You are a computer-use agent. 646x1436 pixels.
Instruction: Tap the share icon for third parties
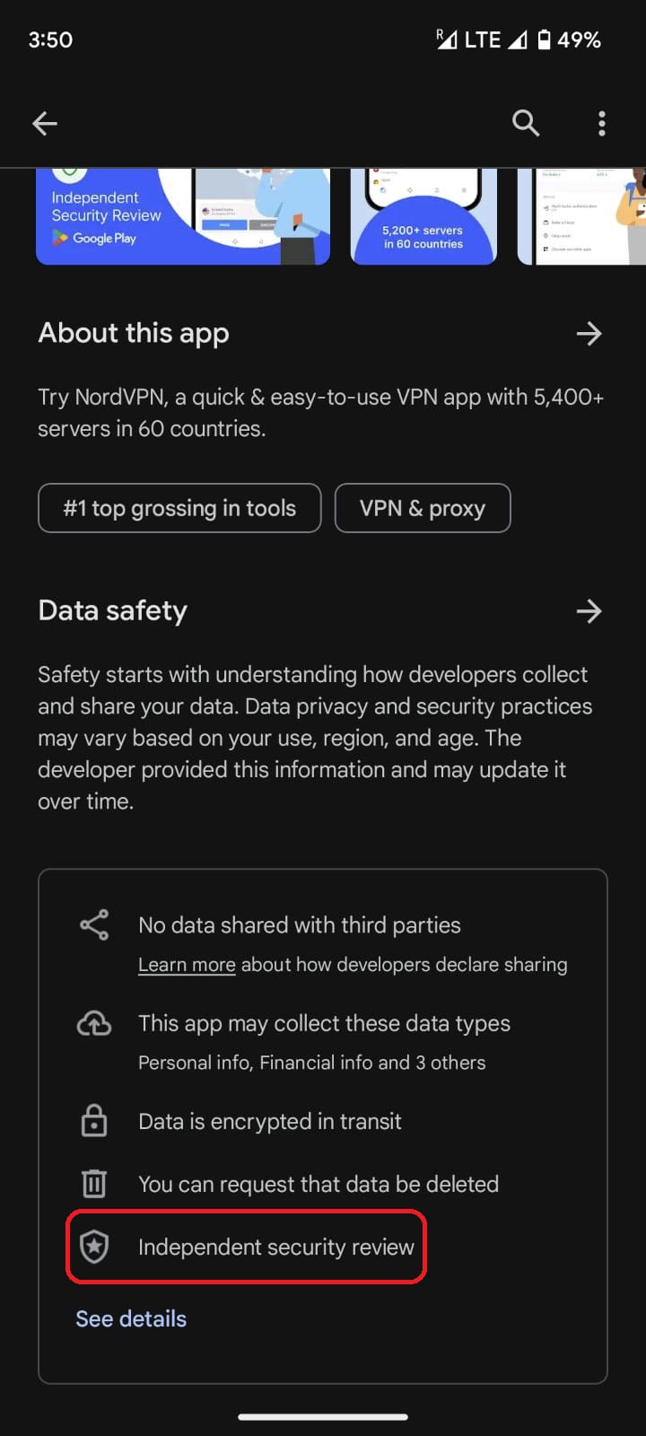(x=94, y=925)
